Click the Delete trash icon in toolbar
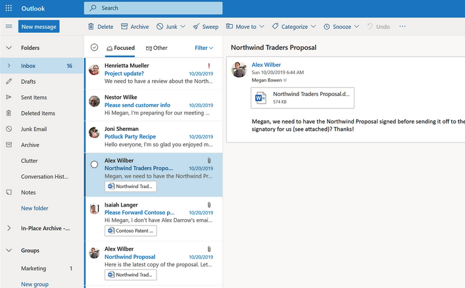The image size is (465, 288). pos(91,27)
